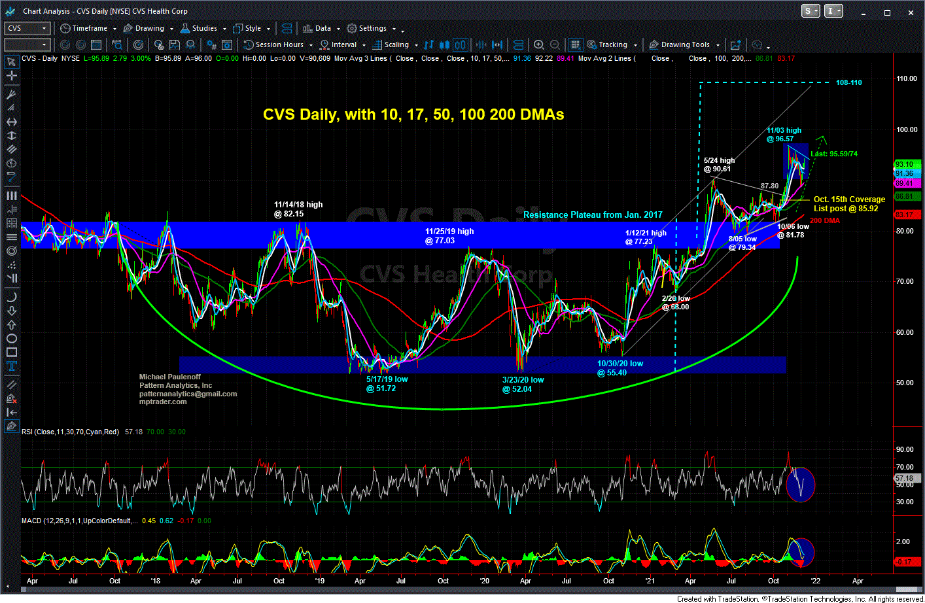925x603 pixels.
Task: Click the MACD study status line label
Action: pyautogui.click(x=80, y=521)
